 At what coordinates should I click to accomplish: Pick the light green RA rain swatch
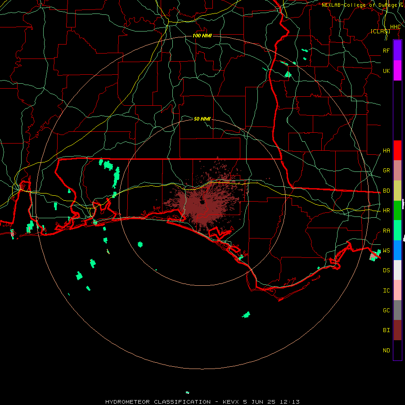(x=397, y=230)
